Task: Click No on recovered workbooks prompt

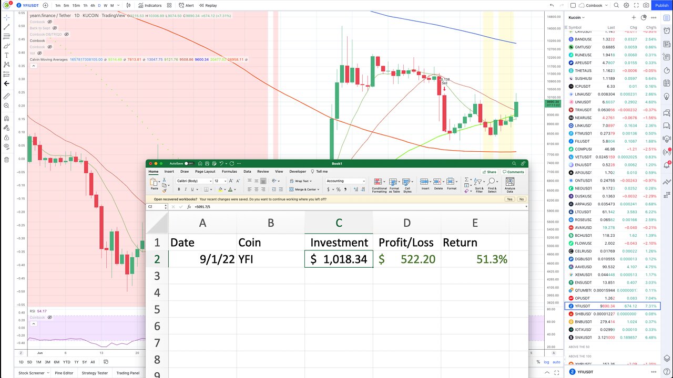Action: coord(521,199)
